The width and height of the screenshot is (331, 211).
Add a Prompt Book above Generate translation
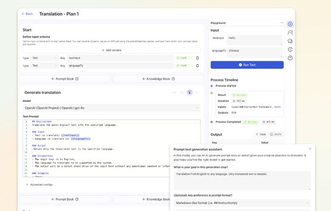65,79
